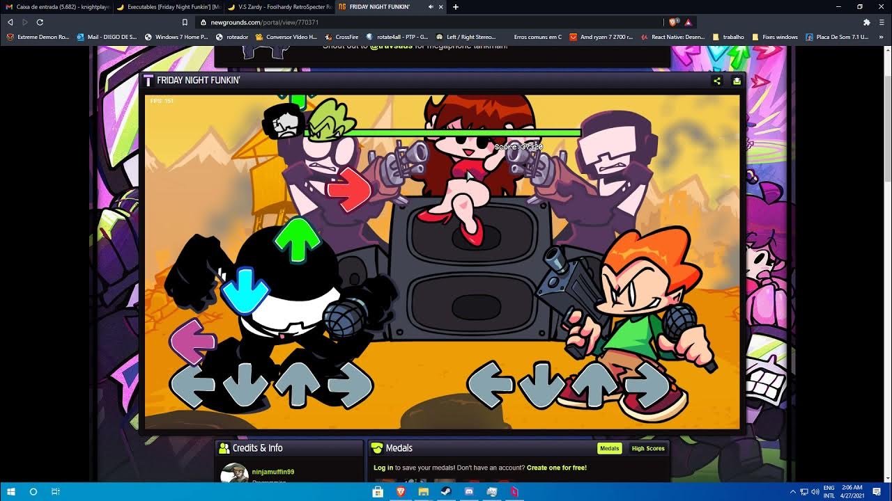This screenshot has height=501, width=892.
Task: Open Cortana search circle in taskbar
Action: coord(33,491)
